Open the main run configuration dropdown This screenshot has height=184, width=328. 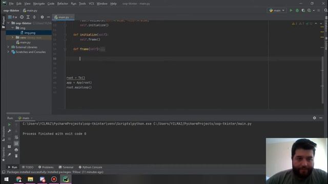(x=277, y=10)
